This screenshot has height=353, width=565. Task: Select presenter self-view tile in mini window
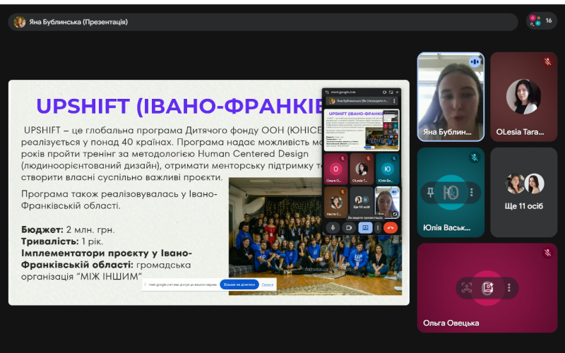[387, 202]
